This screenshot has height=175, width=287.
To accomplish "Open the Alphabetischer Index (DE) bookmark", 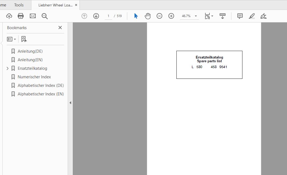I will click(x=41, y=85).
